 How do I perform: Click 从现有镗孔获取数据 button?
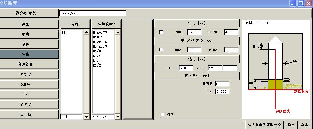tap(264, 125)
